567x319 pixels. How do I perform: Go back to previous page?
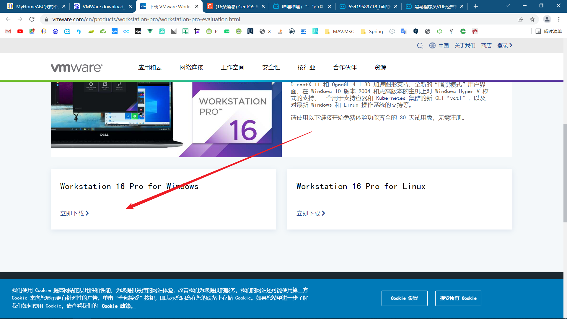[x=8, y=19]
